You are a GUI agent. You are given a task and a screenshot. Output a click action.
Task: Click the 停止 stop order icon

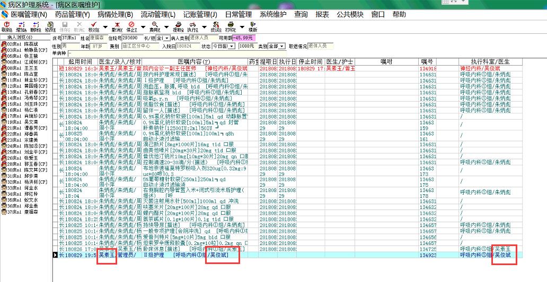coord(131,24)
